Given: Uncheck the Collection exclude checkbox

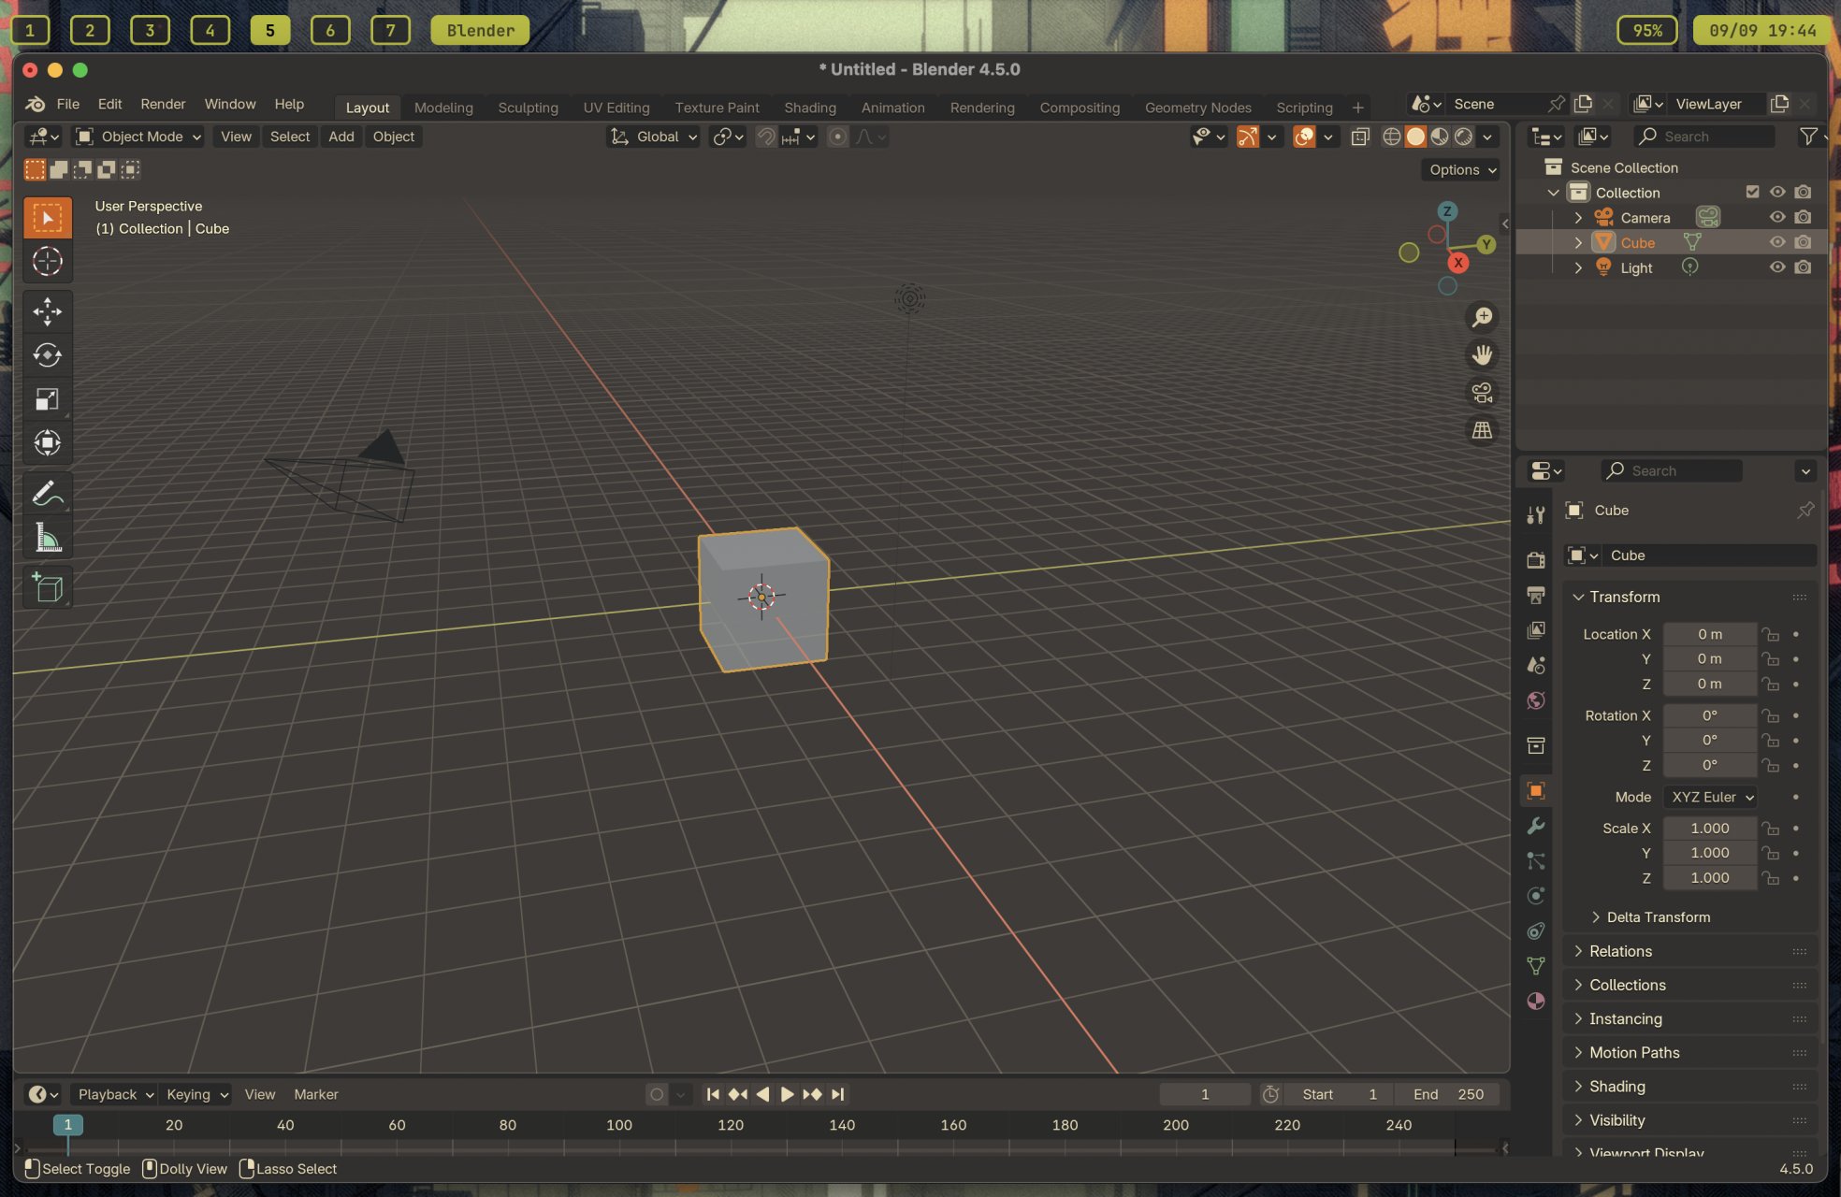Looking at the screenshot, I should click(x=1752, y=192).
